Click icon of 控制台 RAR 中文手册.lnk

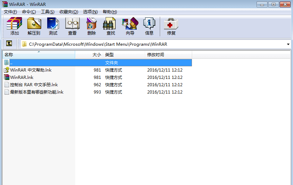[x=7, y=85]
